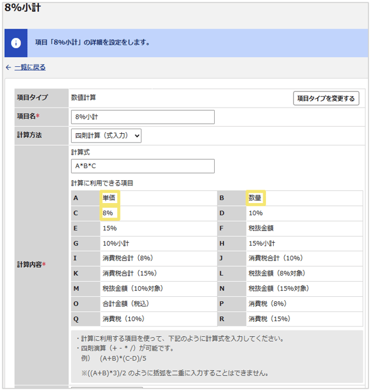The width and height of the screenshot is (372, 391).
Task: Select 15%小計 in row H
Action: (x=262, y=243)
